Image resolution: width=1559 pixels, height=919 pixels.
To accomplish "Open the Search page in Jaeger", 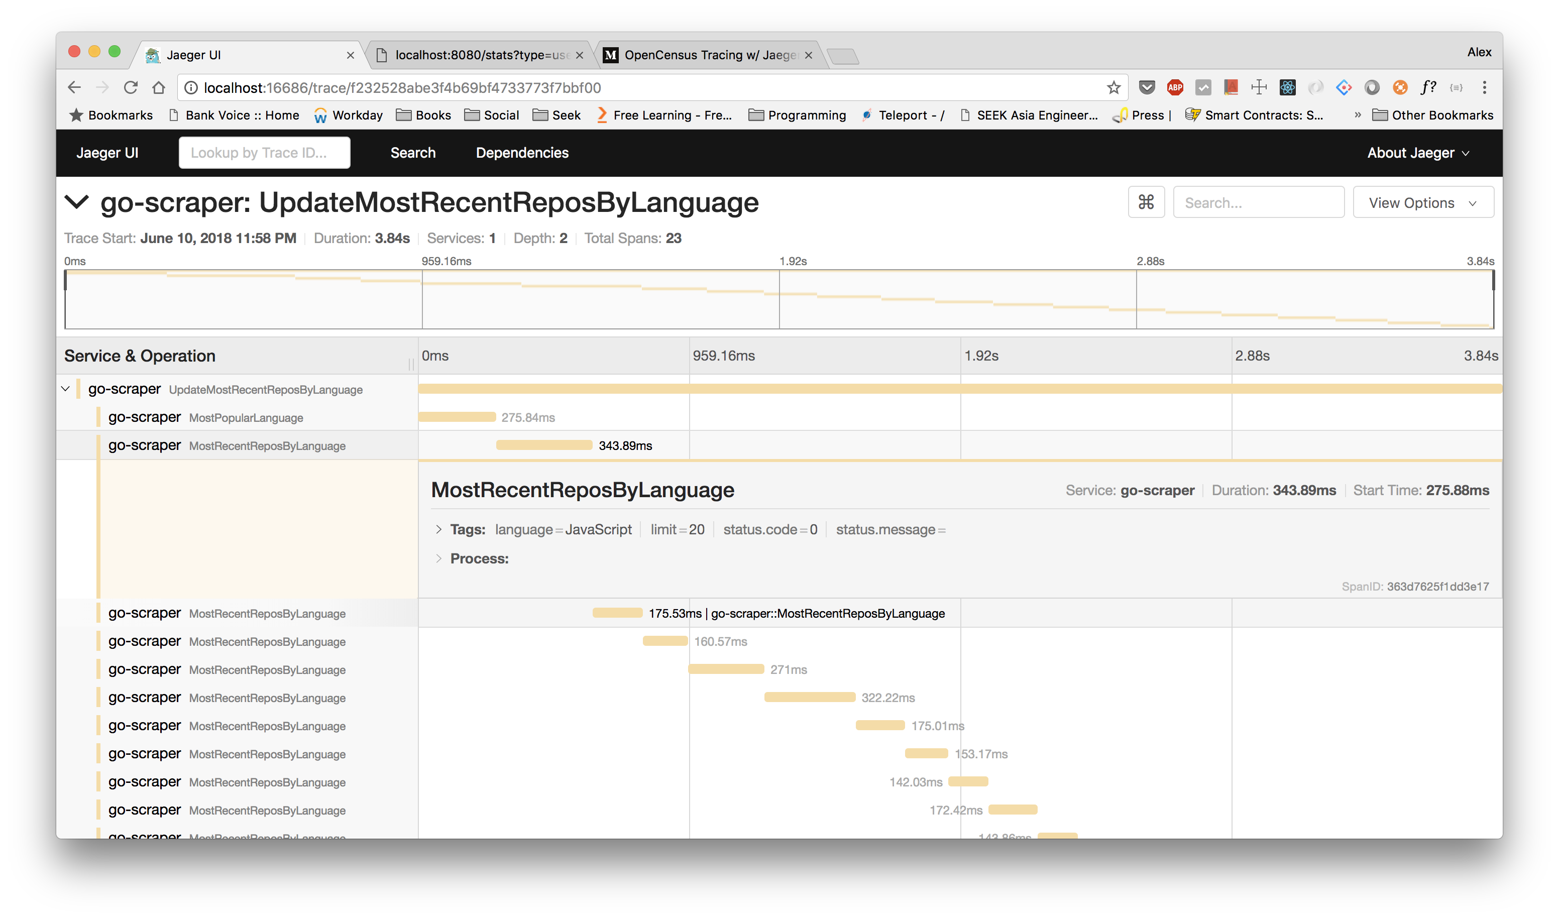I will 413,153.
